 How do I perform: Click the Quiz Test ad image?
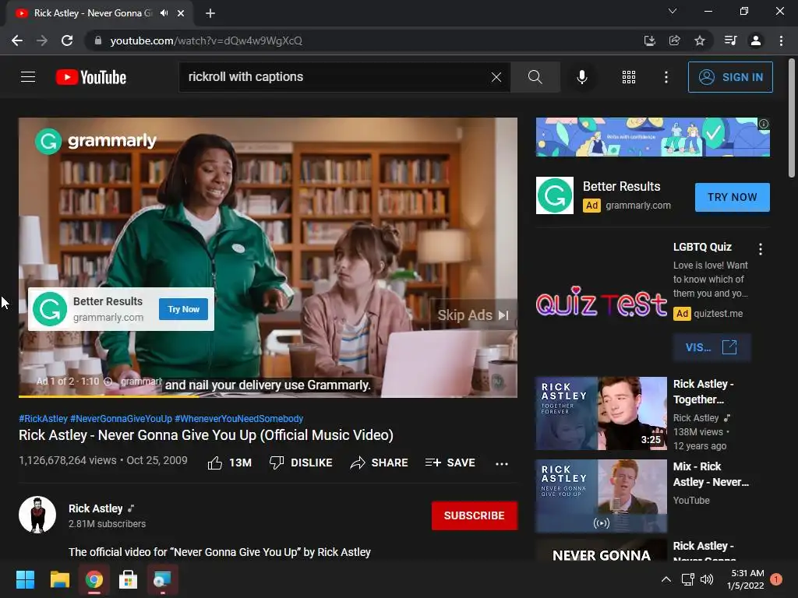pyautogui.click(x=601, y=303)
